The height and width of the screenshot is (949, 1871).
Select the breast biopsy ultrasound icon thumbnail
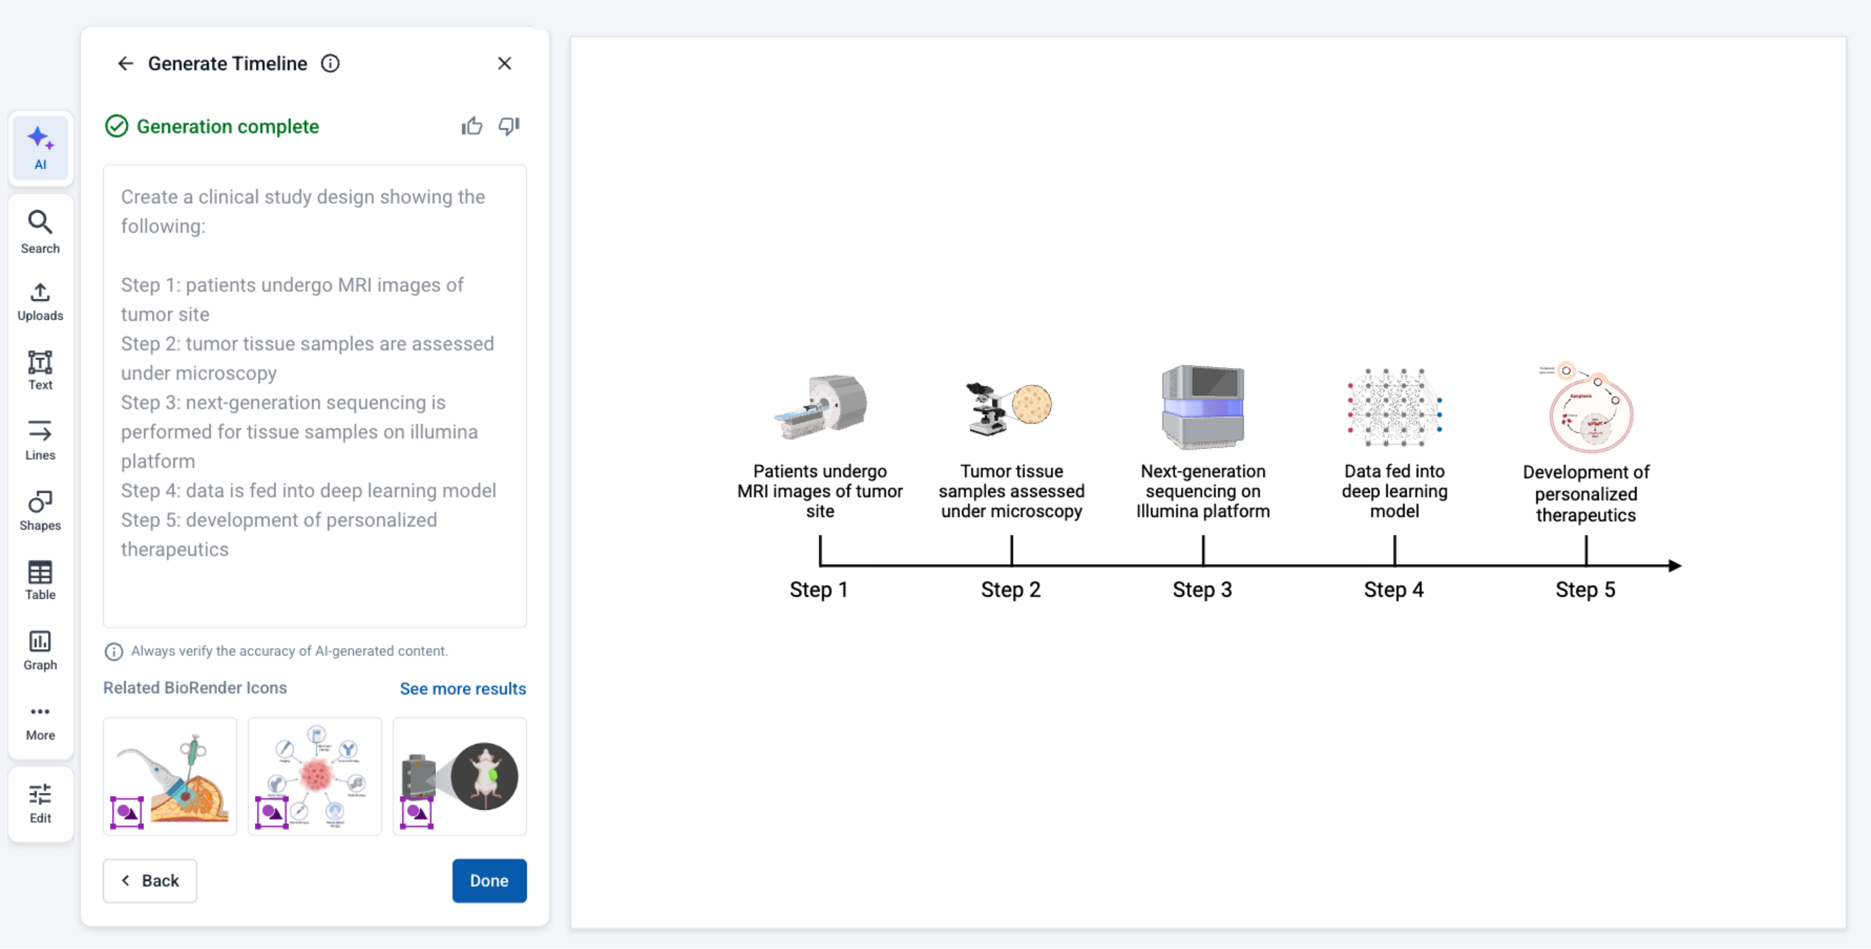170,776
